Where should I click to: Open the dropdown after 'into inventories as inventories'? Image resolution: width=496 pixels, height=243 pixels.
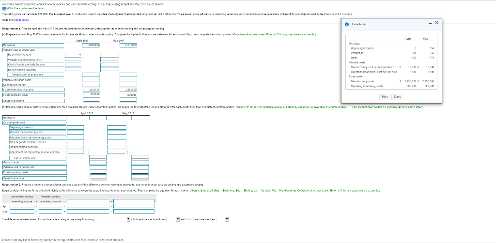(173, 219)
